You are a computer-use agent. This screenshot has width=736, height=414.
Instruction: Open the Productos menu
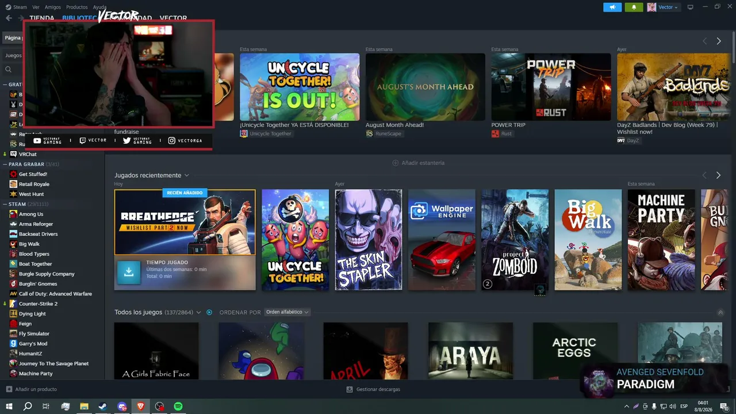[77, 7]
